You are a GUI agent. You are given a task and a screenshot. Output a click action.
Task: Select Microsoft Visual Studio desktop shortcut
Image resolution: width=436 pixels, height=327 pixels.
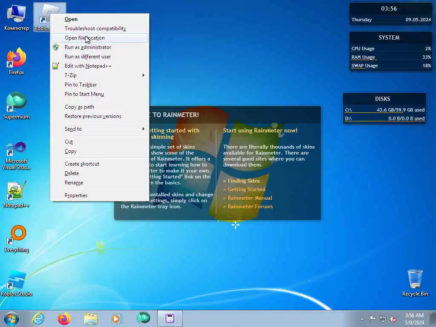(x=17, y=156)
